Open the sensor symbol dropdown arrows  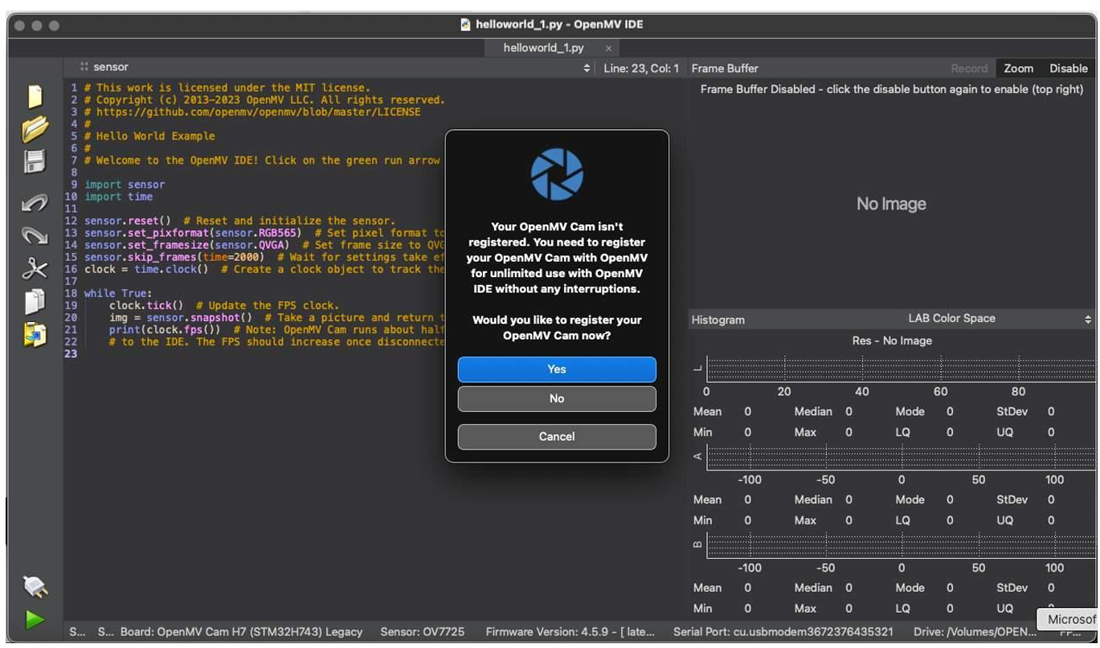587,68
